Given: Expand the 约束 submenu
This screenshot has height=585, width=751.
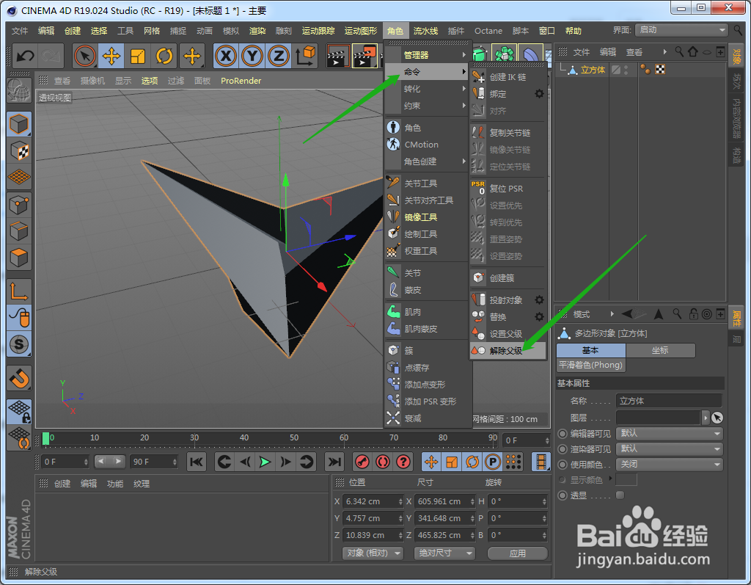Looking at the screenshot, I should coord(428,106).
